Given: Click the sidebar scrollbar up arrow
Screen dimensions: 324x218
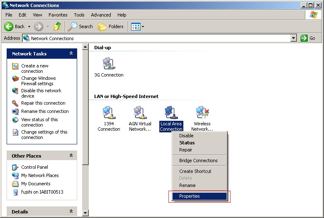Looking at the screenshot, I should pos(85,47).
